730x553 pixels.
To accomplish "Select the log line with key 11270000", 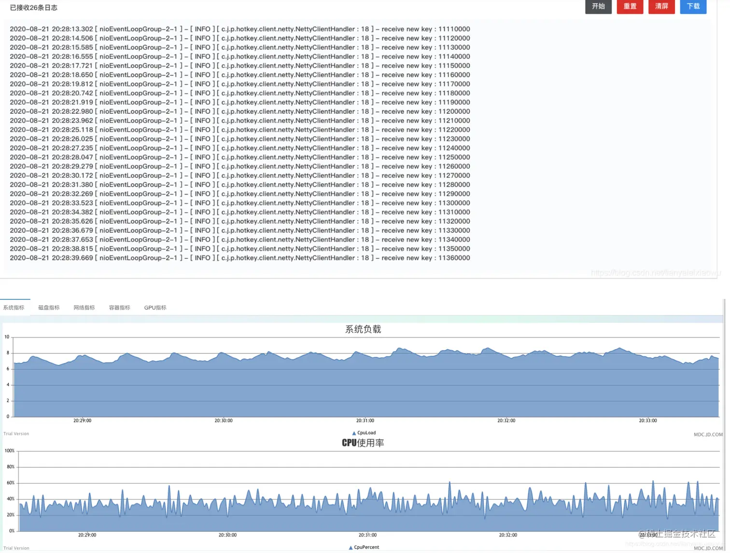I will tap(240, 175).
